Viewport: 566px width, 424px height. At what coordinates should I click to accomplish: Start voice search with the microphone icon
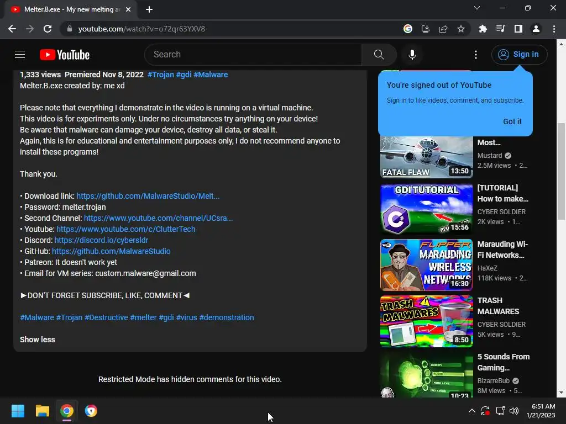tap(412, 55)
